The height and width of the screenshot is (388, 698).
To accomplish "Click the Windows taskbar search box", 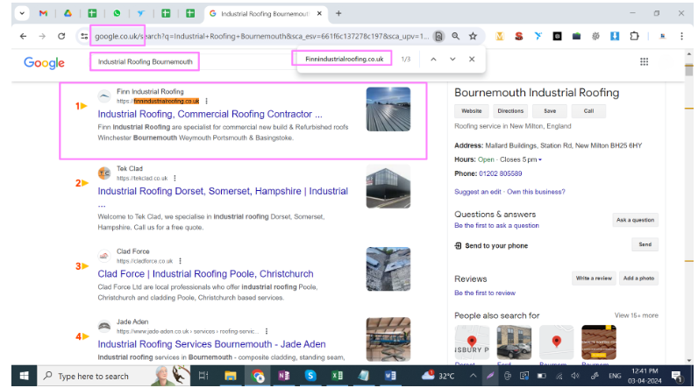I will coord(113,376).
